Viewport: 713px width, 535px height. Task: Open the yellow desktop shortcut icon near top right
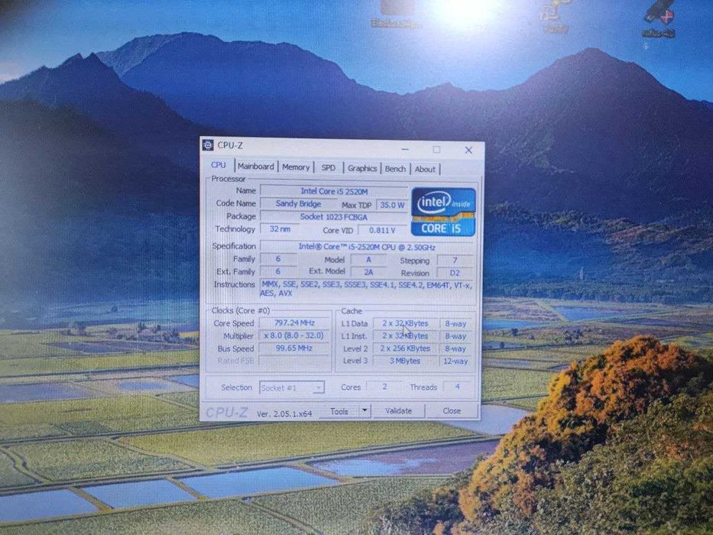coord(555,18)
